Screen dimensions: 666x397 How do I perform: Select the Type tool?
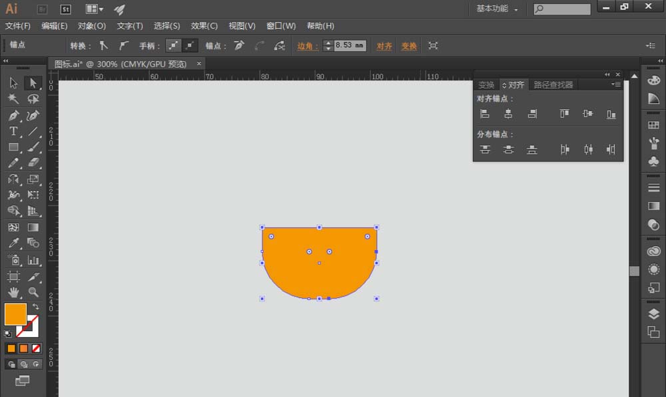[x=13, y=131]
